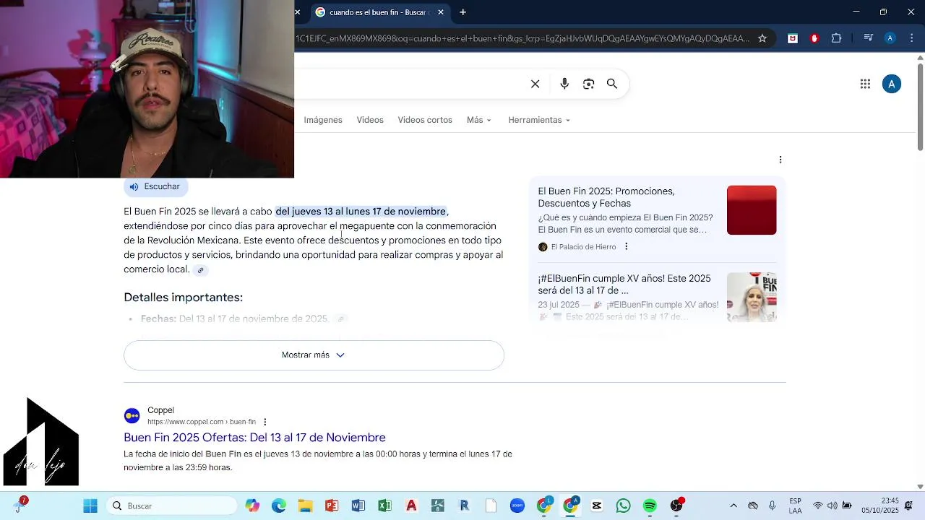This screenshot has height=520, width=925.
Task: Open Zoom from the taskbar
Action: pos(517,506)
